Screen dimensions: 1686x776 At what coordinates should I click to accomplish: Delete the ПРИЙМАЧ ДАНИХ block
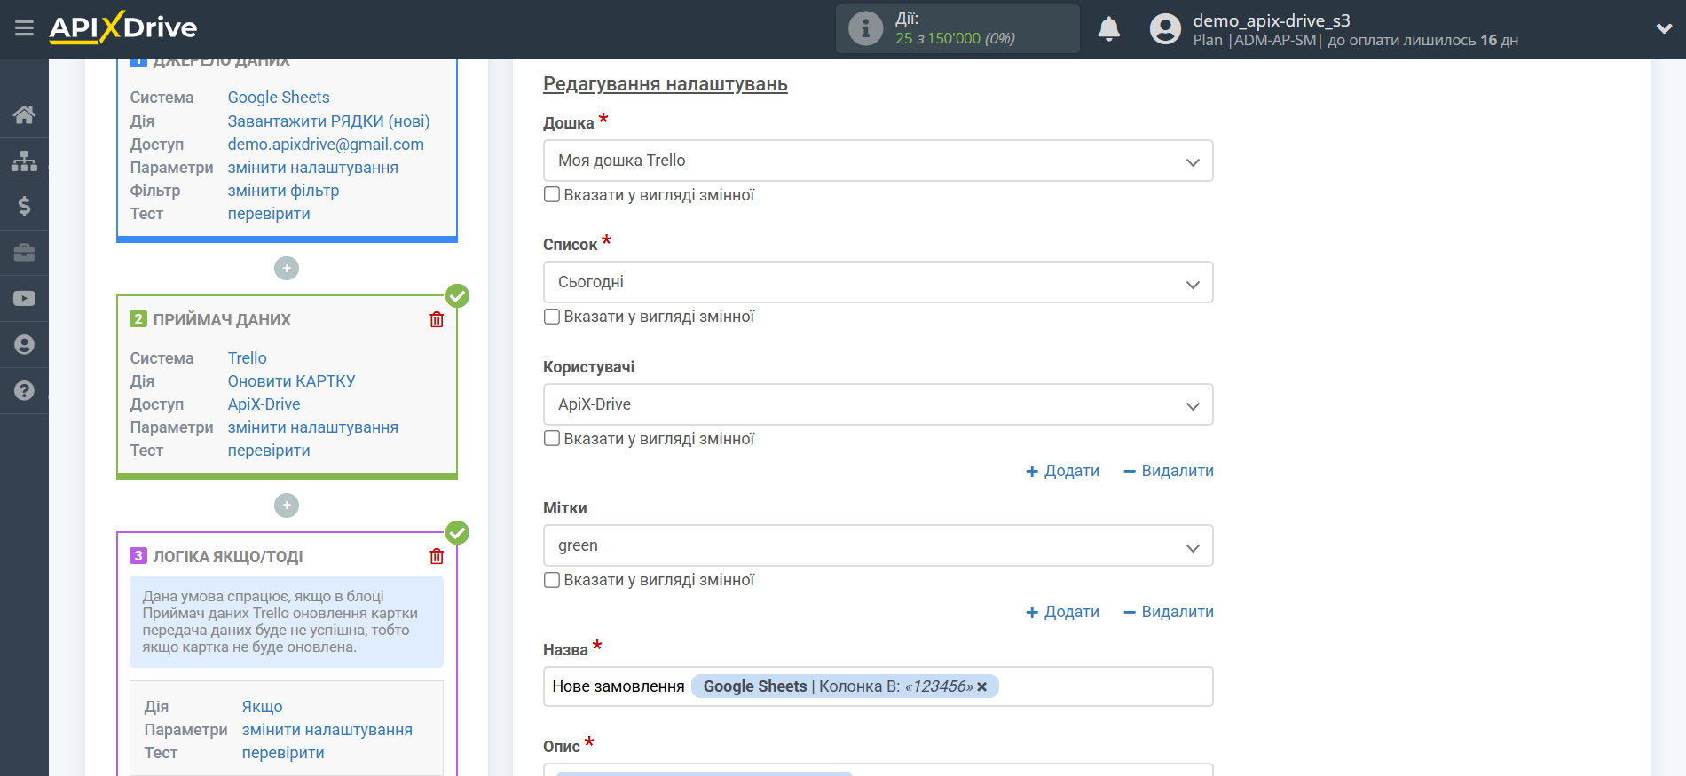click(437, 319)
